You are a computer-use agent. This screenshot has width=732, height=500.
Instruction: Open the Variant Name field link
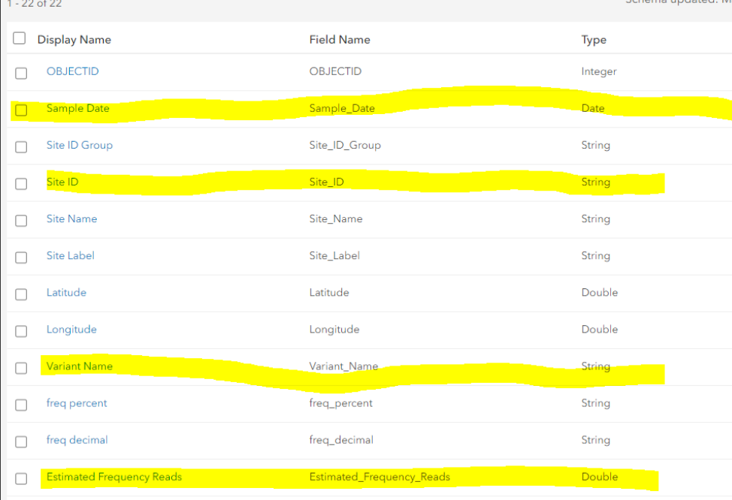tap(79, 366)
